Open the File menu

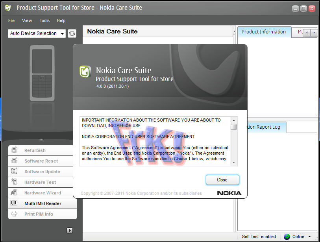pyautogui.click(x=11, y=20)
